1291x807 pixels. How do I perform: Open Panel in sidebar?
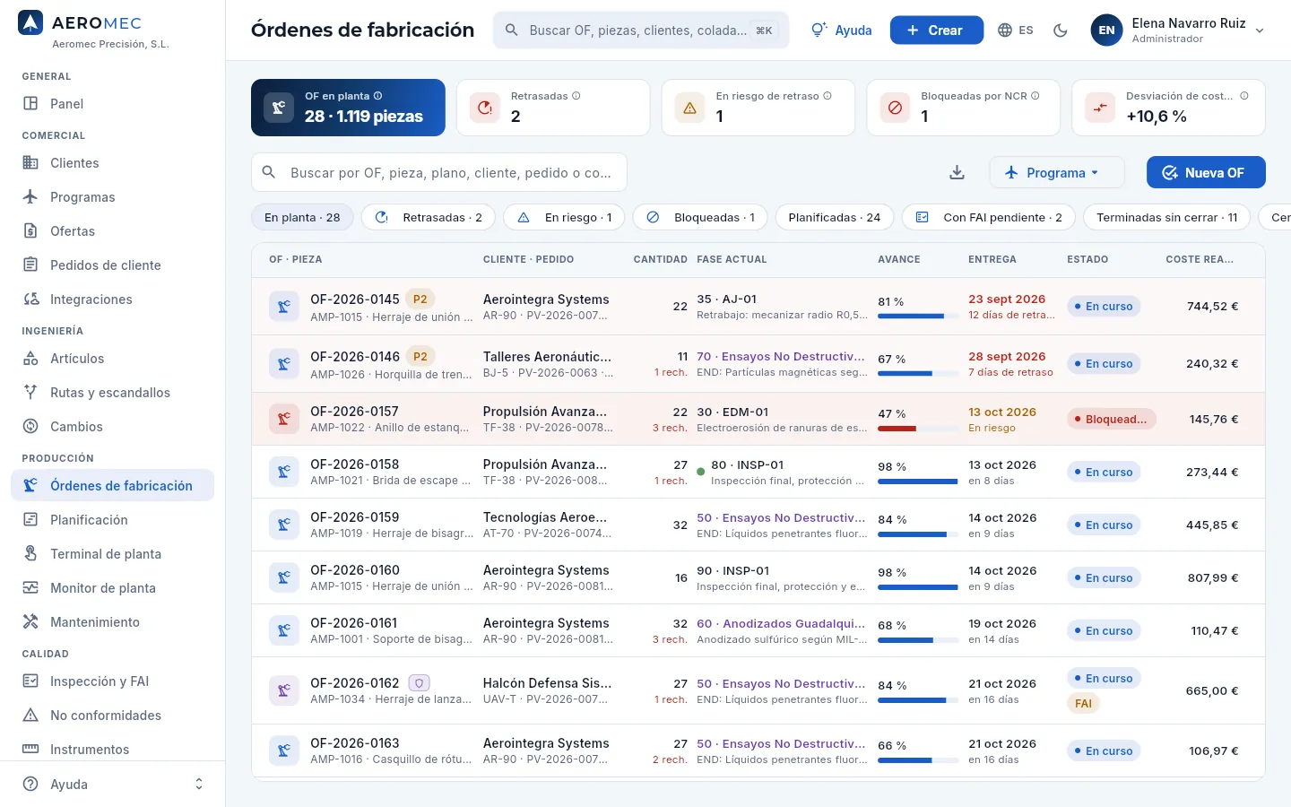[112, 104]
